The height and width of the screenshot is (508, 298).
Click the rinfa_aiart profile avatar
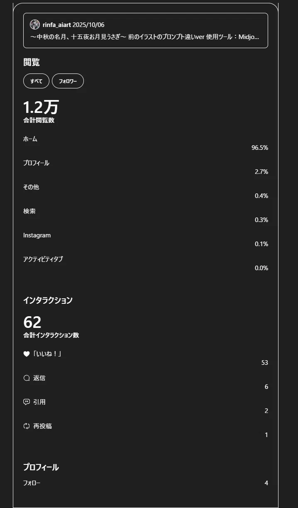pyautogui.click(x=35, y=24)
